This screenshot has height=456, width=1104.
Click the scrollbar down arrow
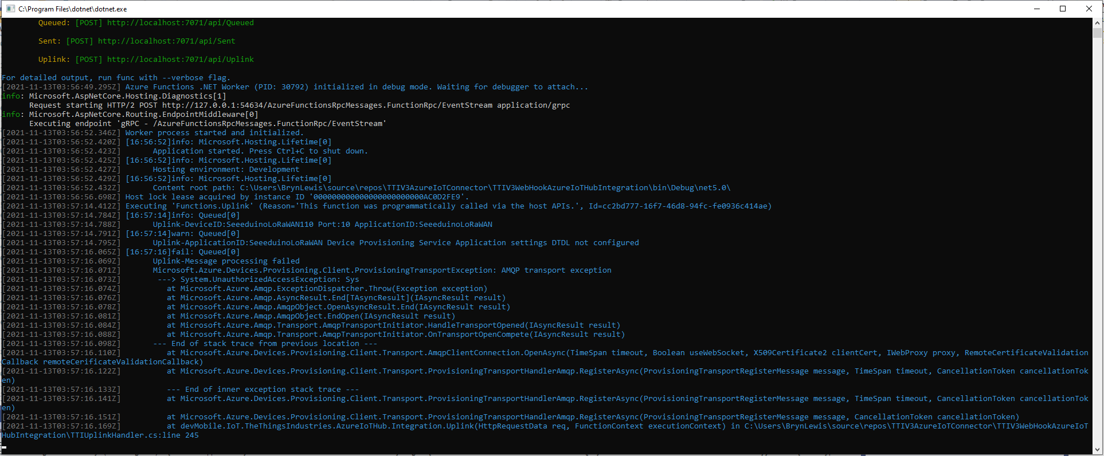tap(1098, 450)
